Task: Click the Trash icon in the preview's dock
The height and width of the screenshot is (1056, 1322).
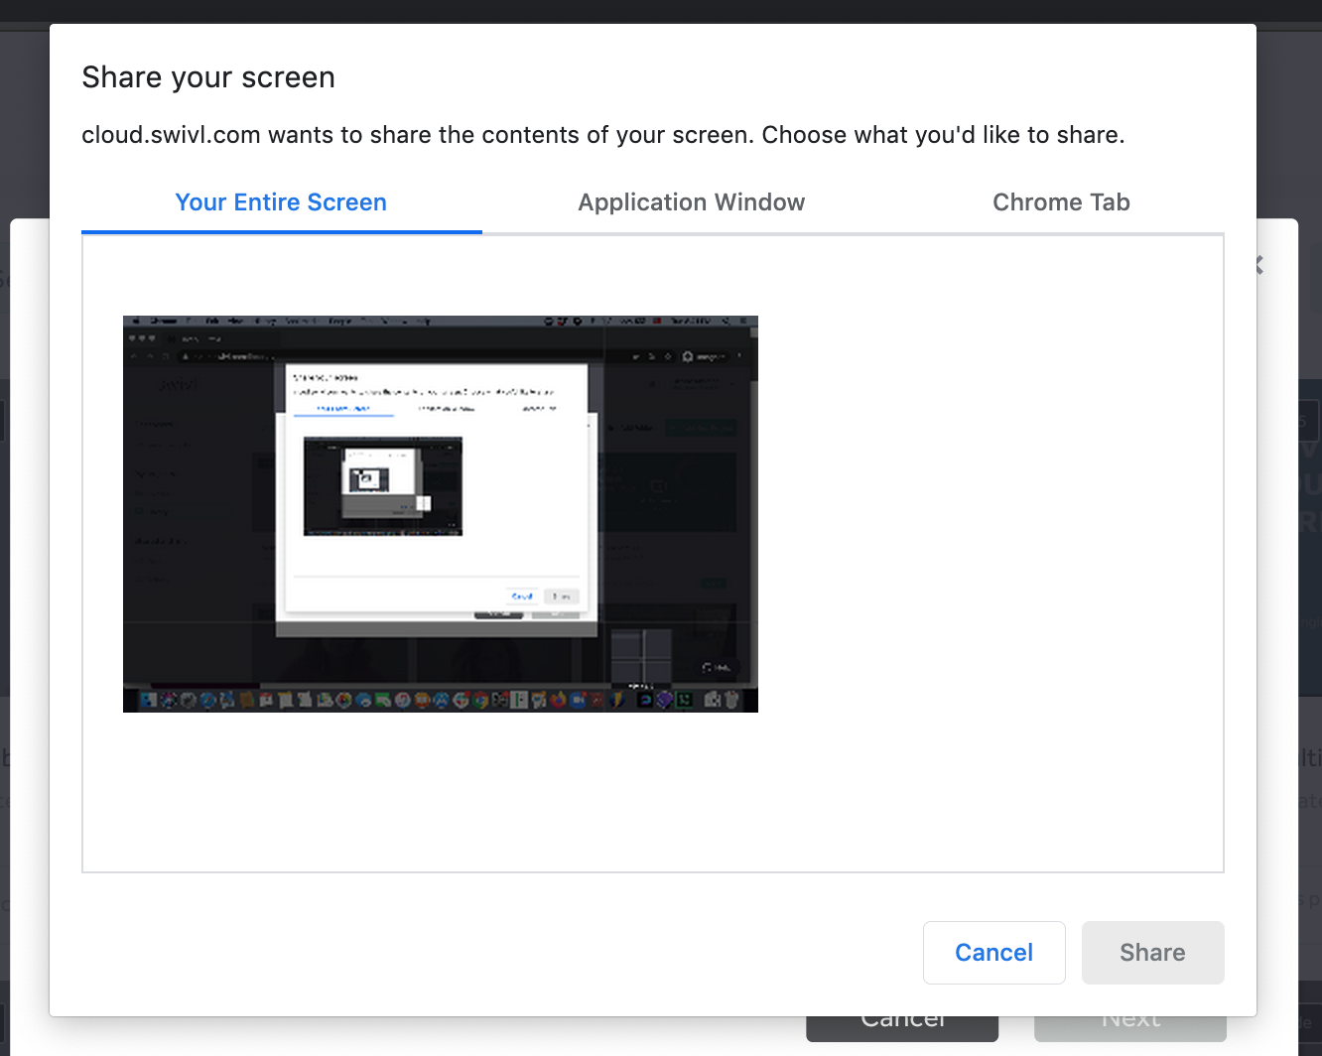Action: pos(731,700)
